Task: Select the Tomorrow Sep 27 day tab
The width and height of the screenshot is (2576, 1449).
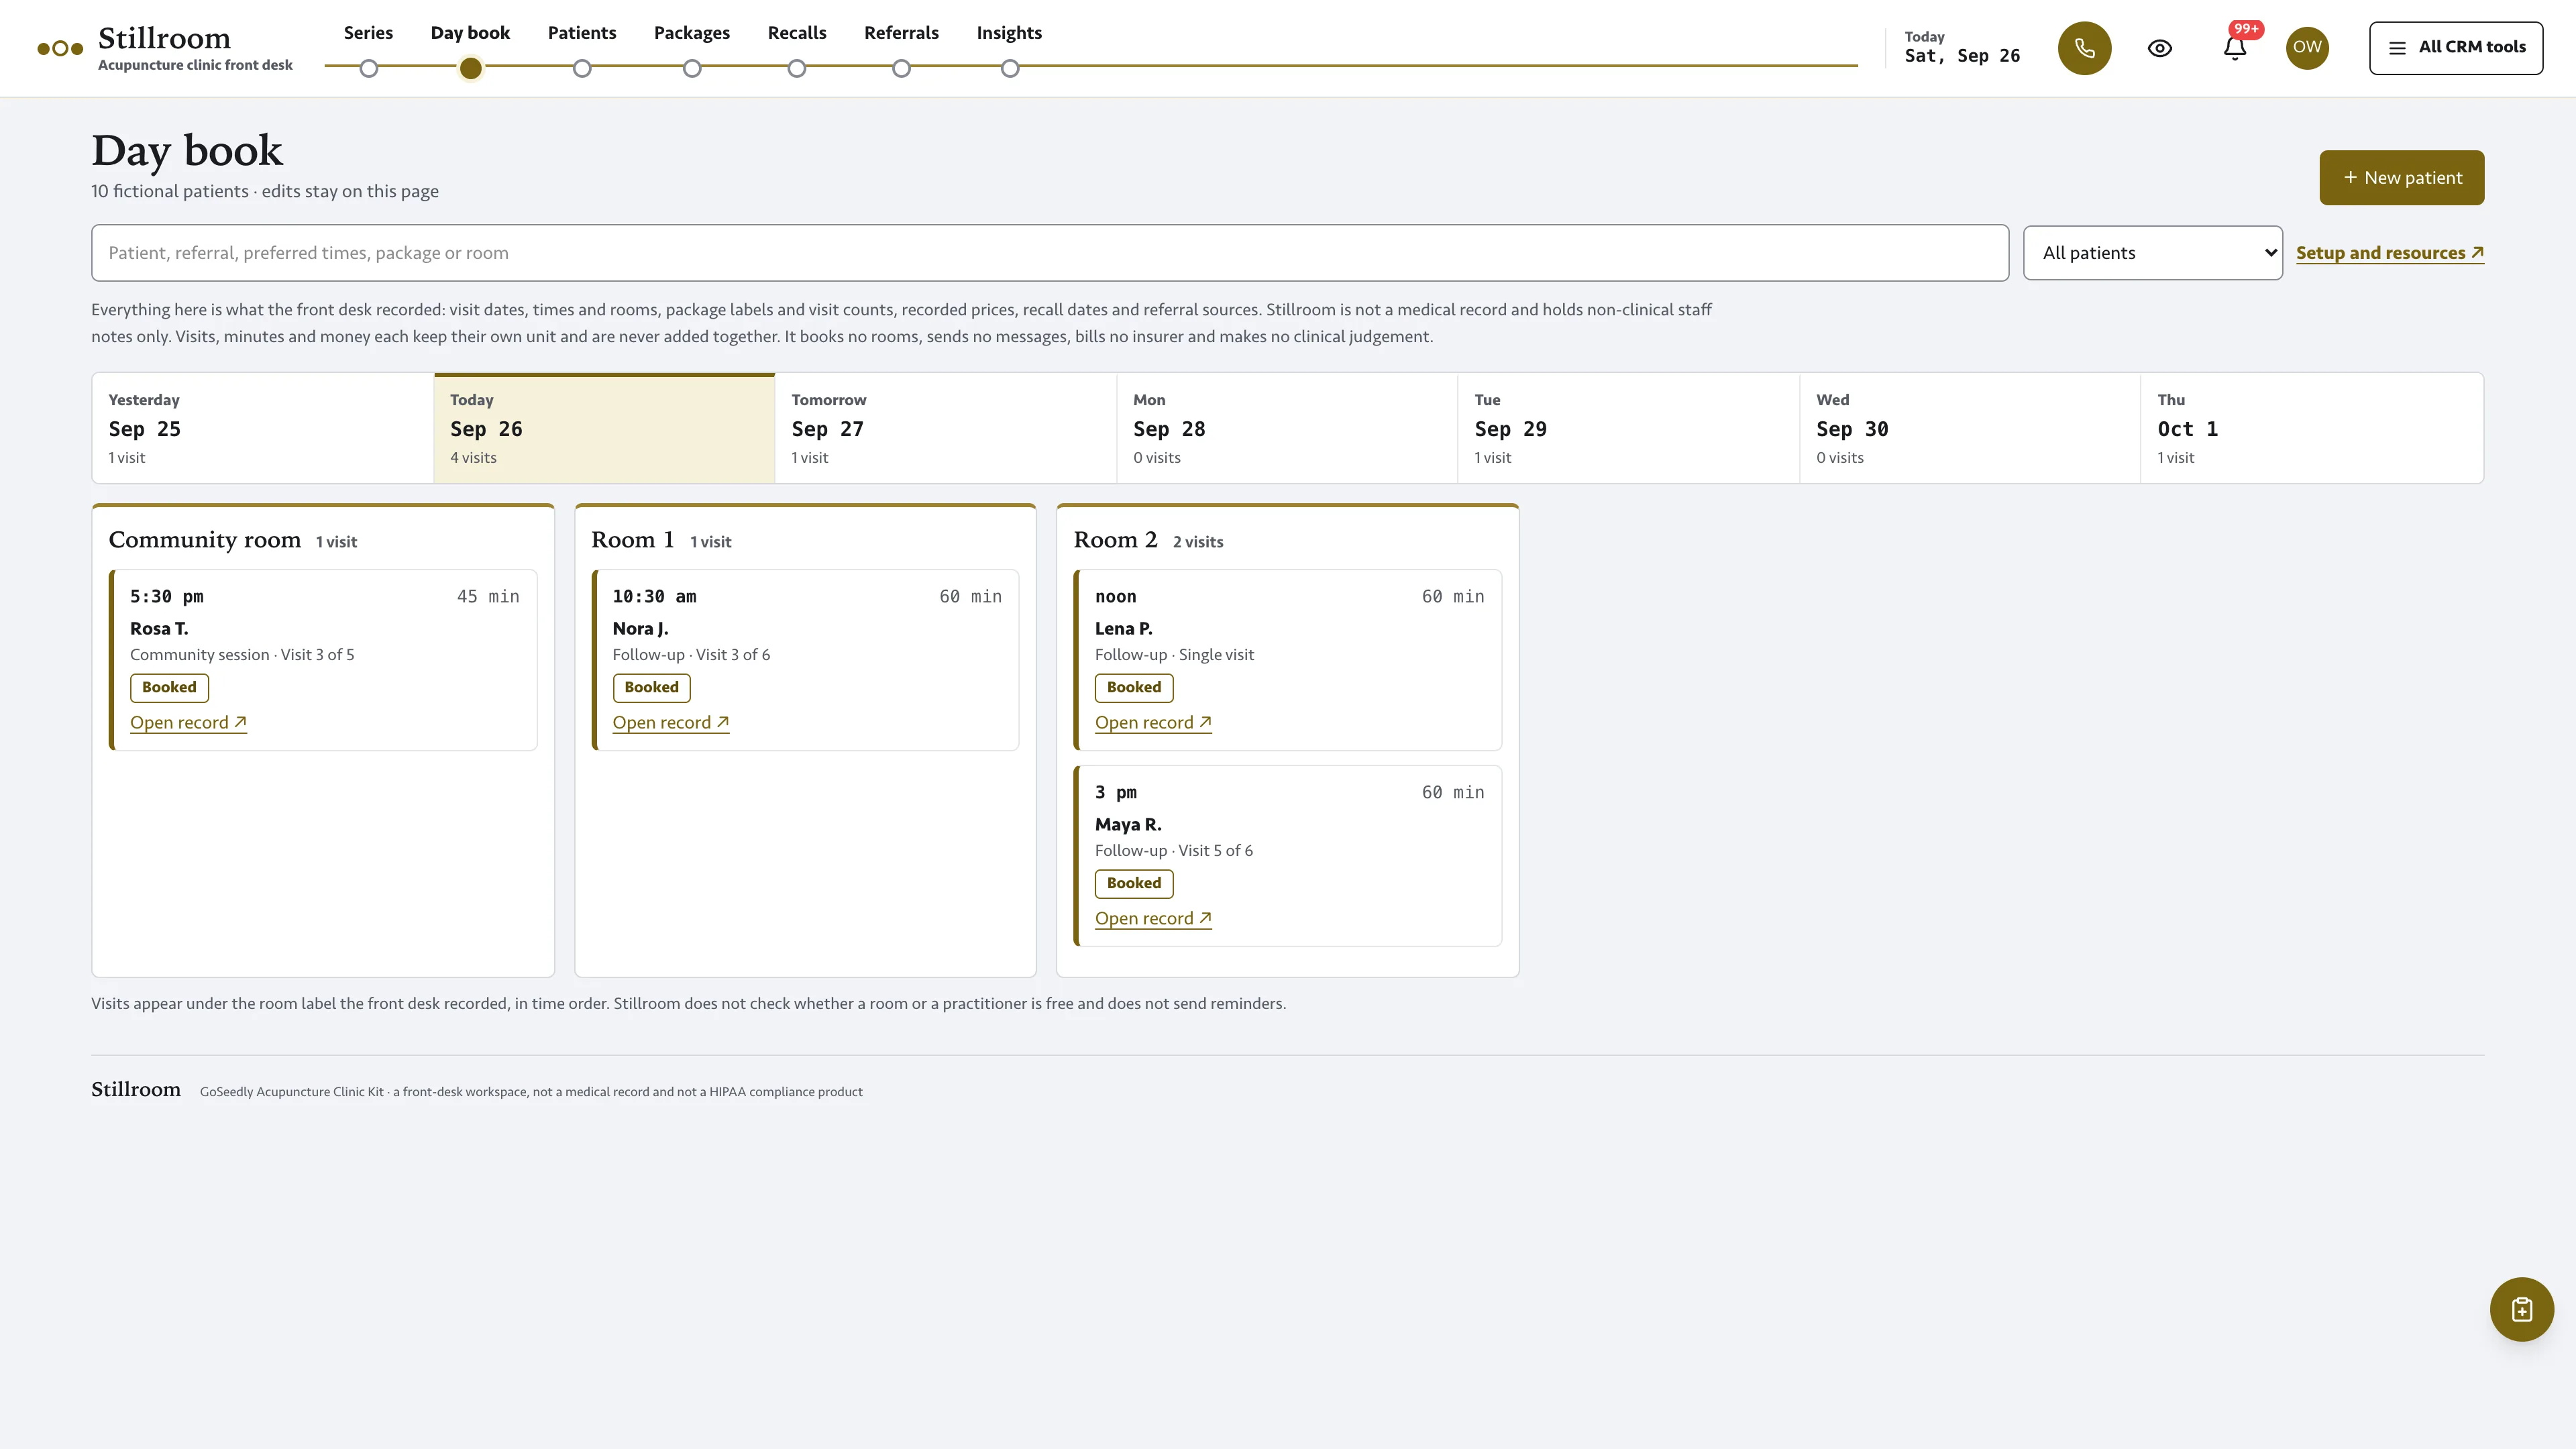Action: pos(945,429)
